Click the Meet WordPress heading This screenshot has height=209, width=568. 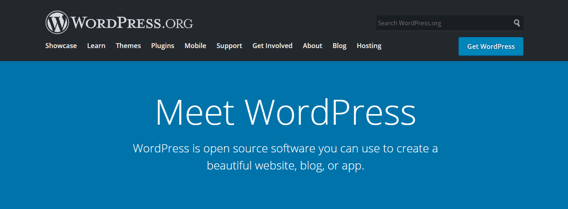click(x=285, y=112)
